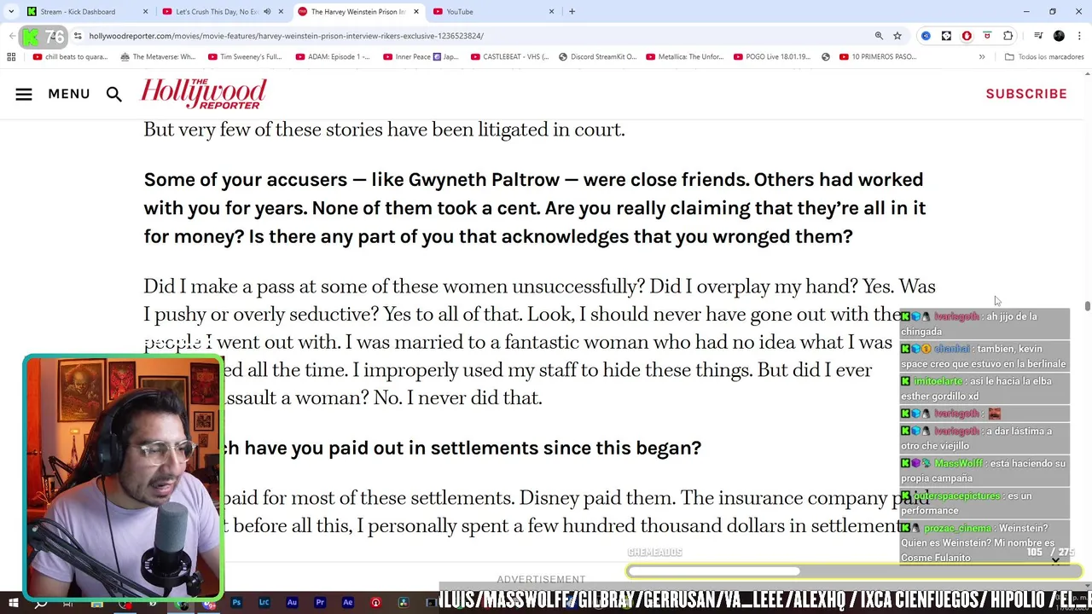The image size is (1092, 614).
Task: Open bookmark 'Metallica: The Unfor...'
Action: (x=684, y=56)
